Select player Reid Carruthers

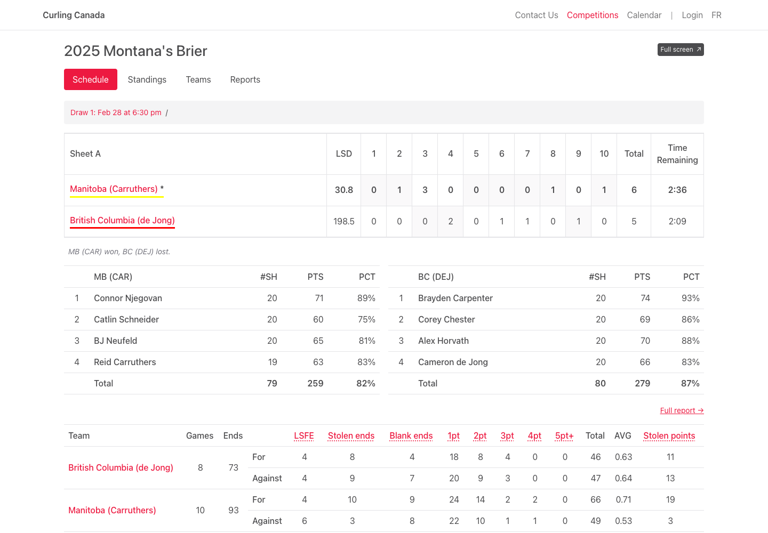[x=125, y=362]
